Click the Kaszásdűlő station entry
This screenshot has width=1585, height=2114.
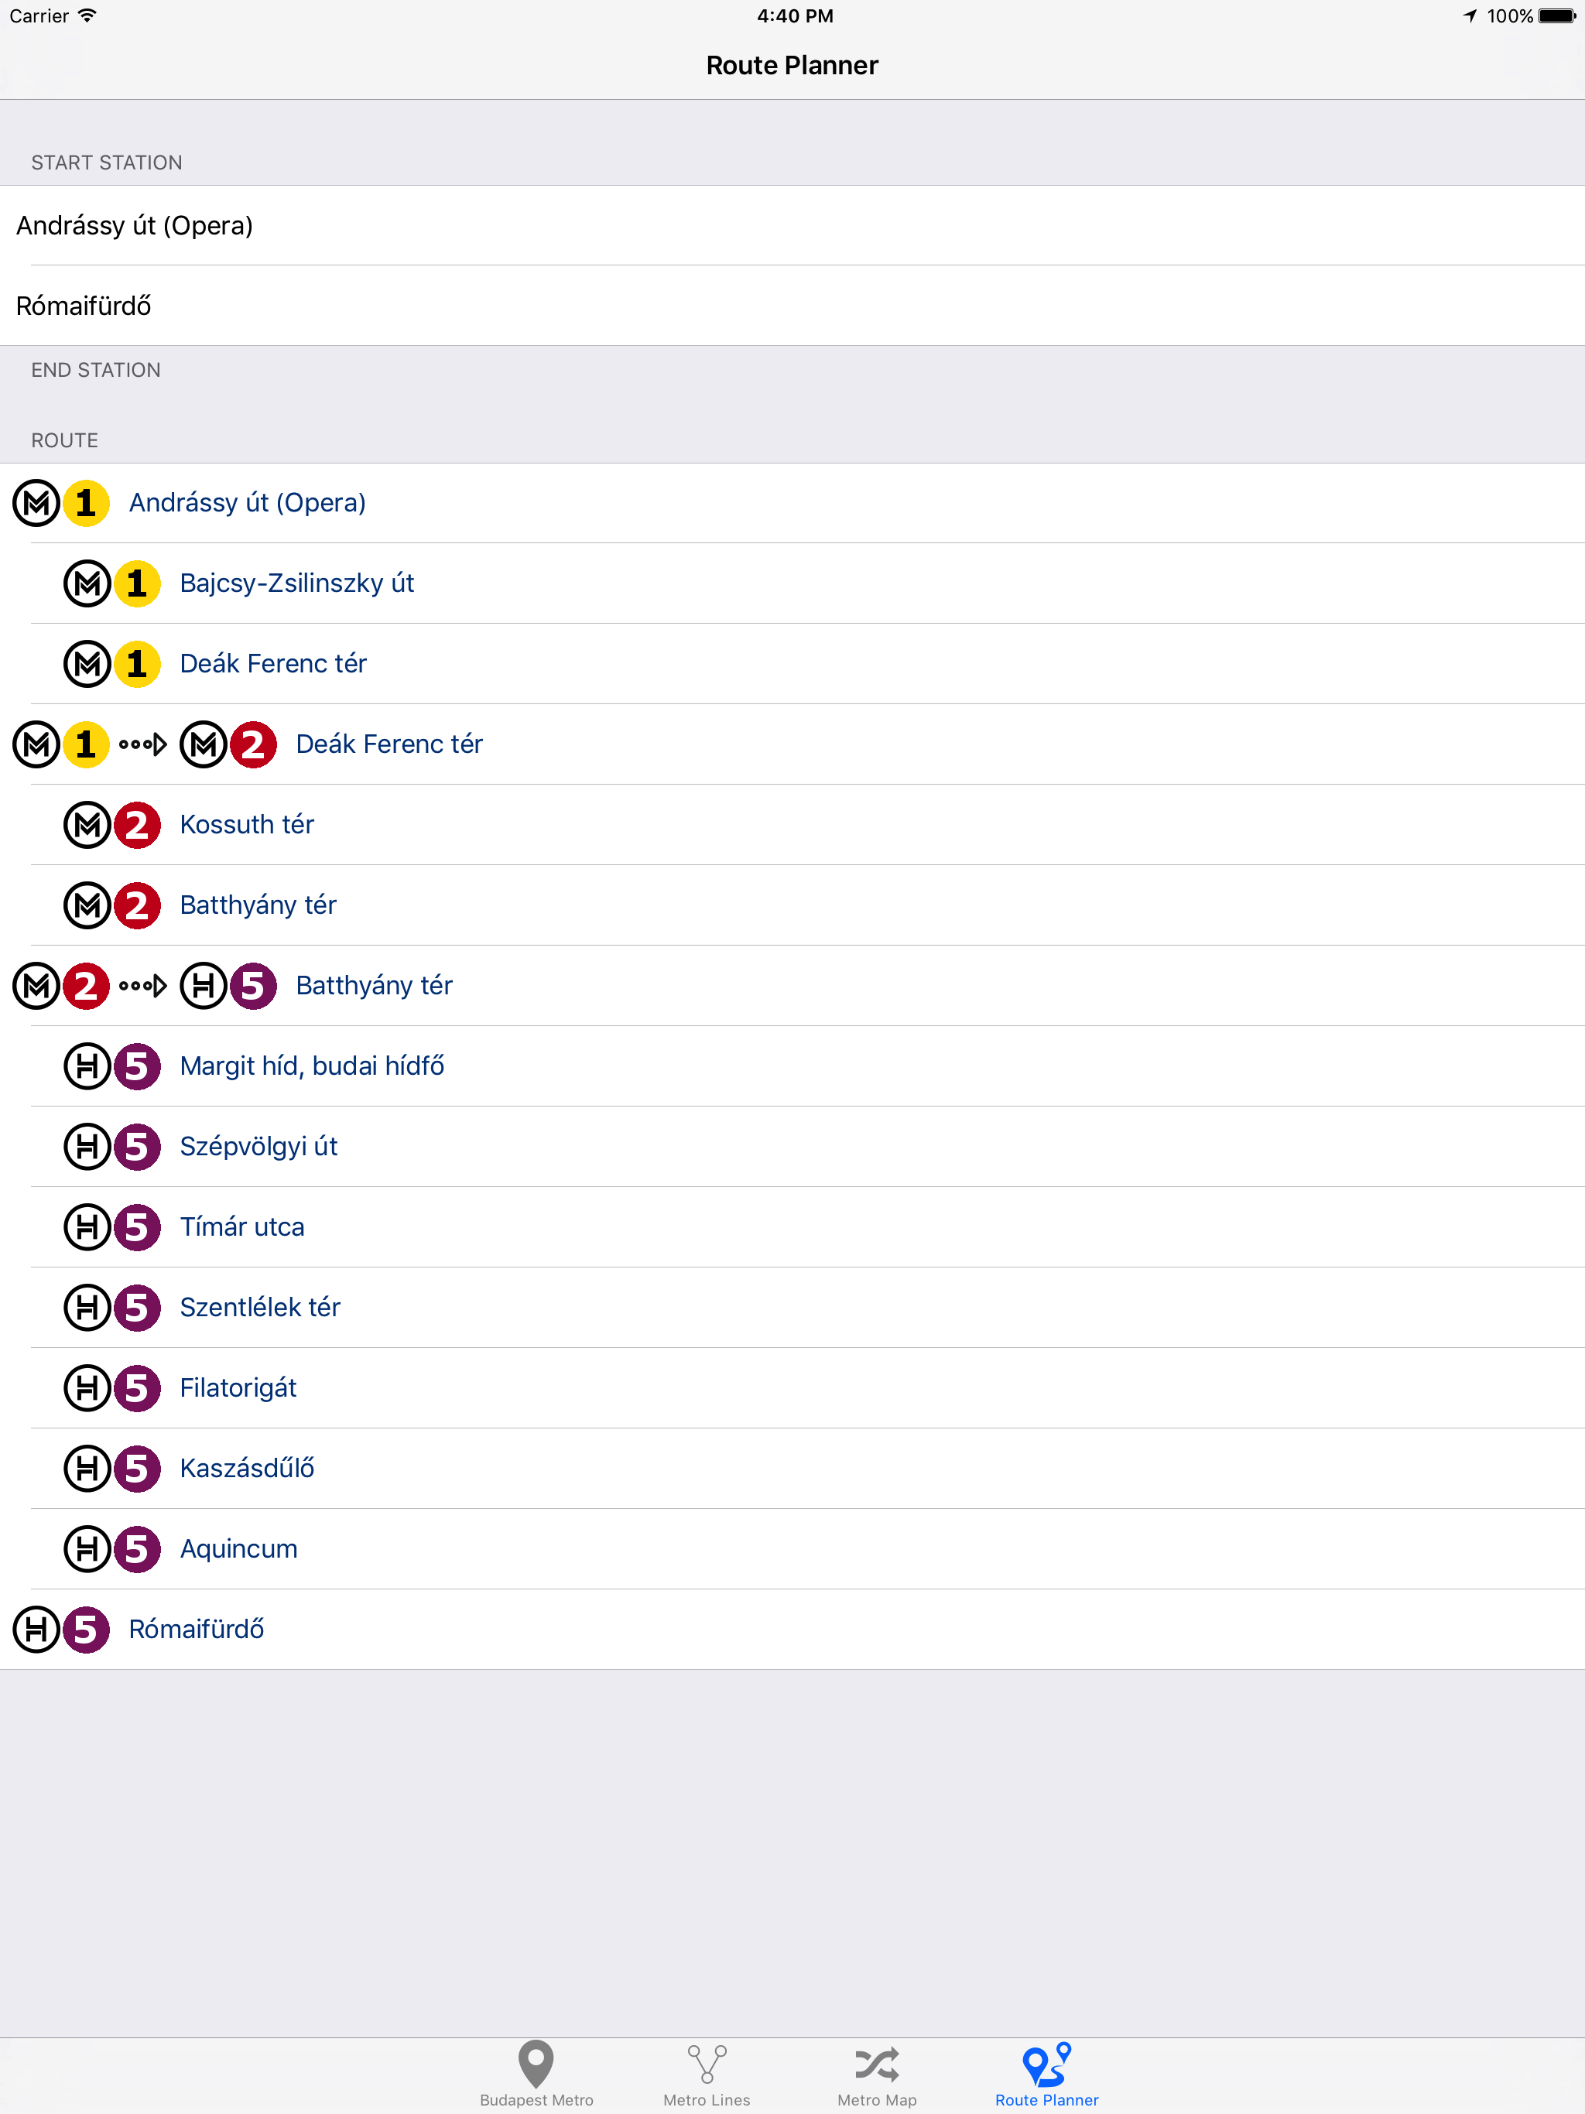(247, 1469)
